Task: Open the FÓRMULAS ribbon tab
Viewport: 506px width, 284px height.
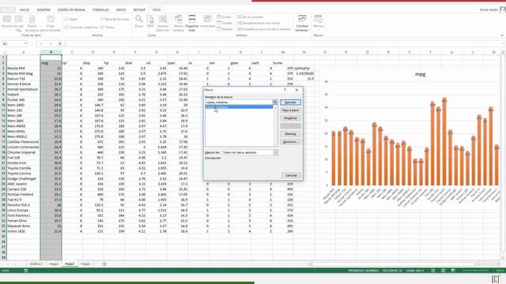Action: (100, 10)
